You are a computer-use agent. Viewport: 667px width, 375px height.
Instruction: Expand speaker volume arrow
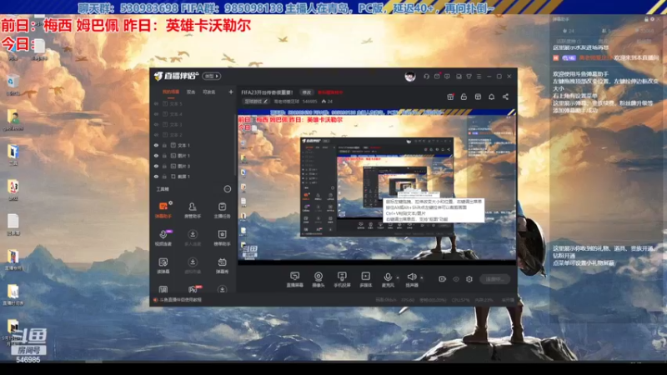point(421,277)
